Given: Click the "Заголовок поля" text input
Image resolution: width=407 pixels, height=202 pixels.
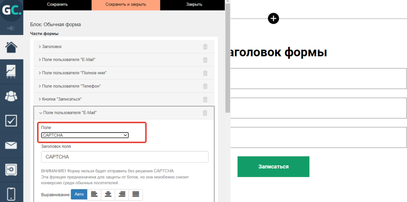Looking at the screenshot, I should 124,157.
